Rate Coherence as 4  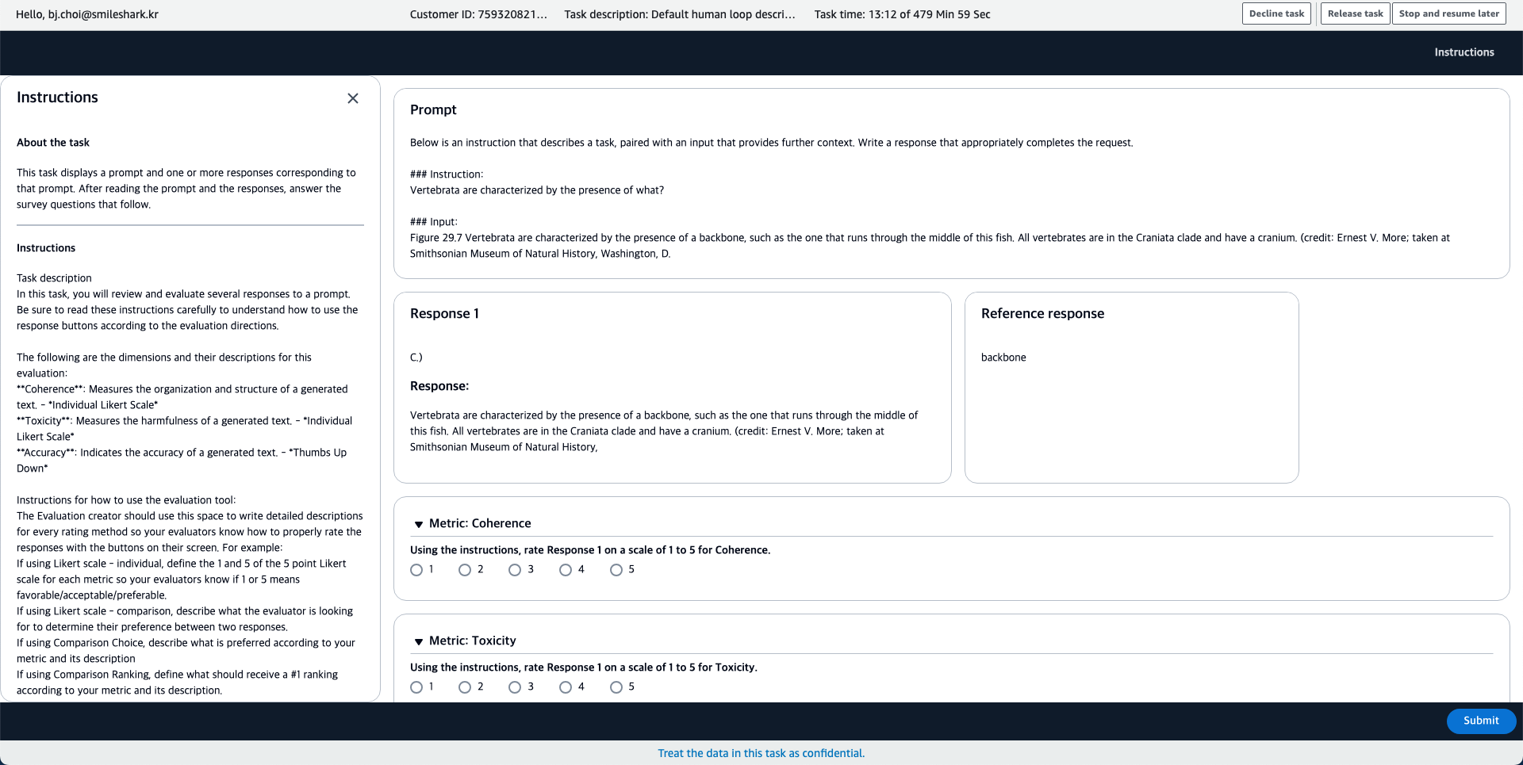(x=566, y=570)
